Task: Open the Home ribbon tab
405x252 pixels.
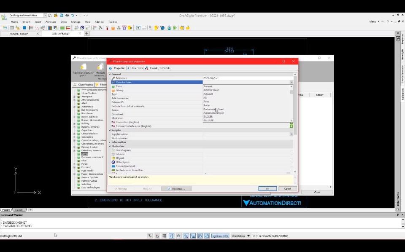Action: point(14,22)
